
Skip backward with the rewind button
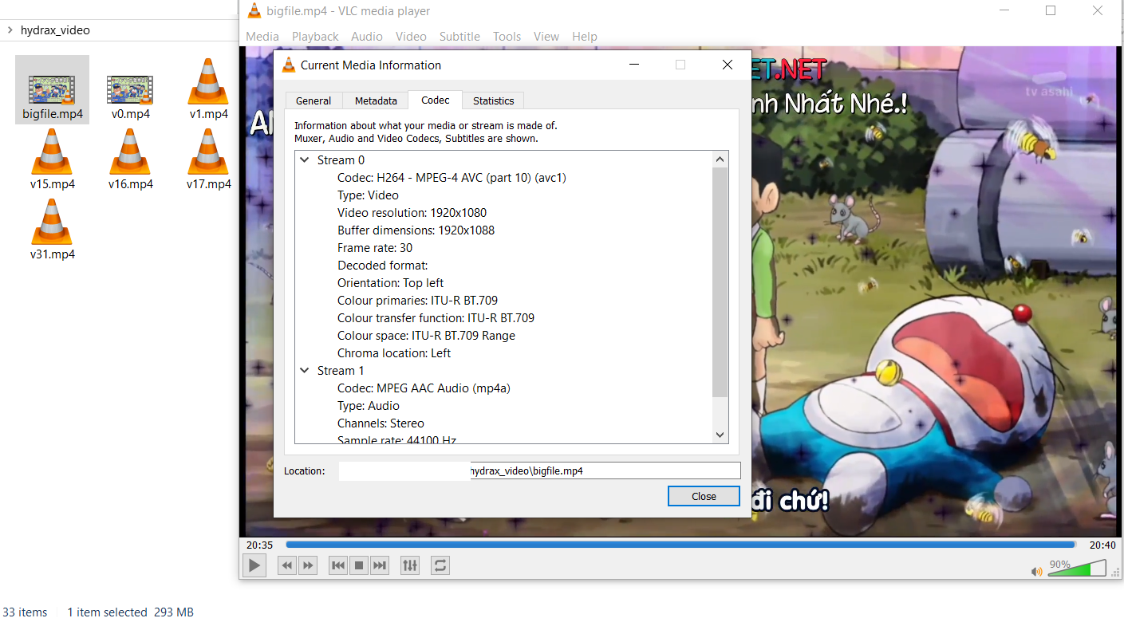287,565
